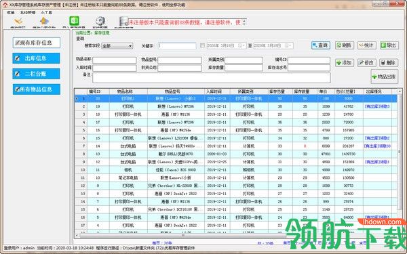Open the 小工具 menu
This screenshot has height=254, width=407.
pos(46,12)
